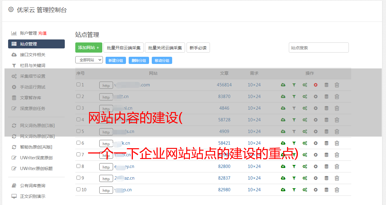Click the database icon in row 9
The height and width of the screenshot is (205, 386).
pos(326,178)
